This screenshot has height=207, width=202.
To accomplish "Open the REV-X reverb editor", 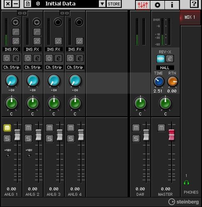I will (170, 59).
